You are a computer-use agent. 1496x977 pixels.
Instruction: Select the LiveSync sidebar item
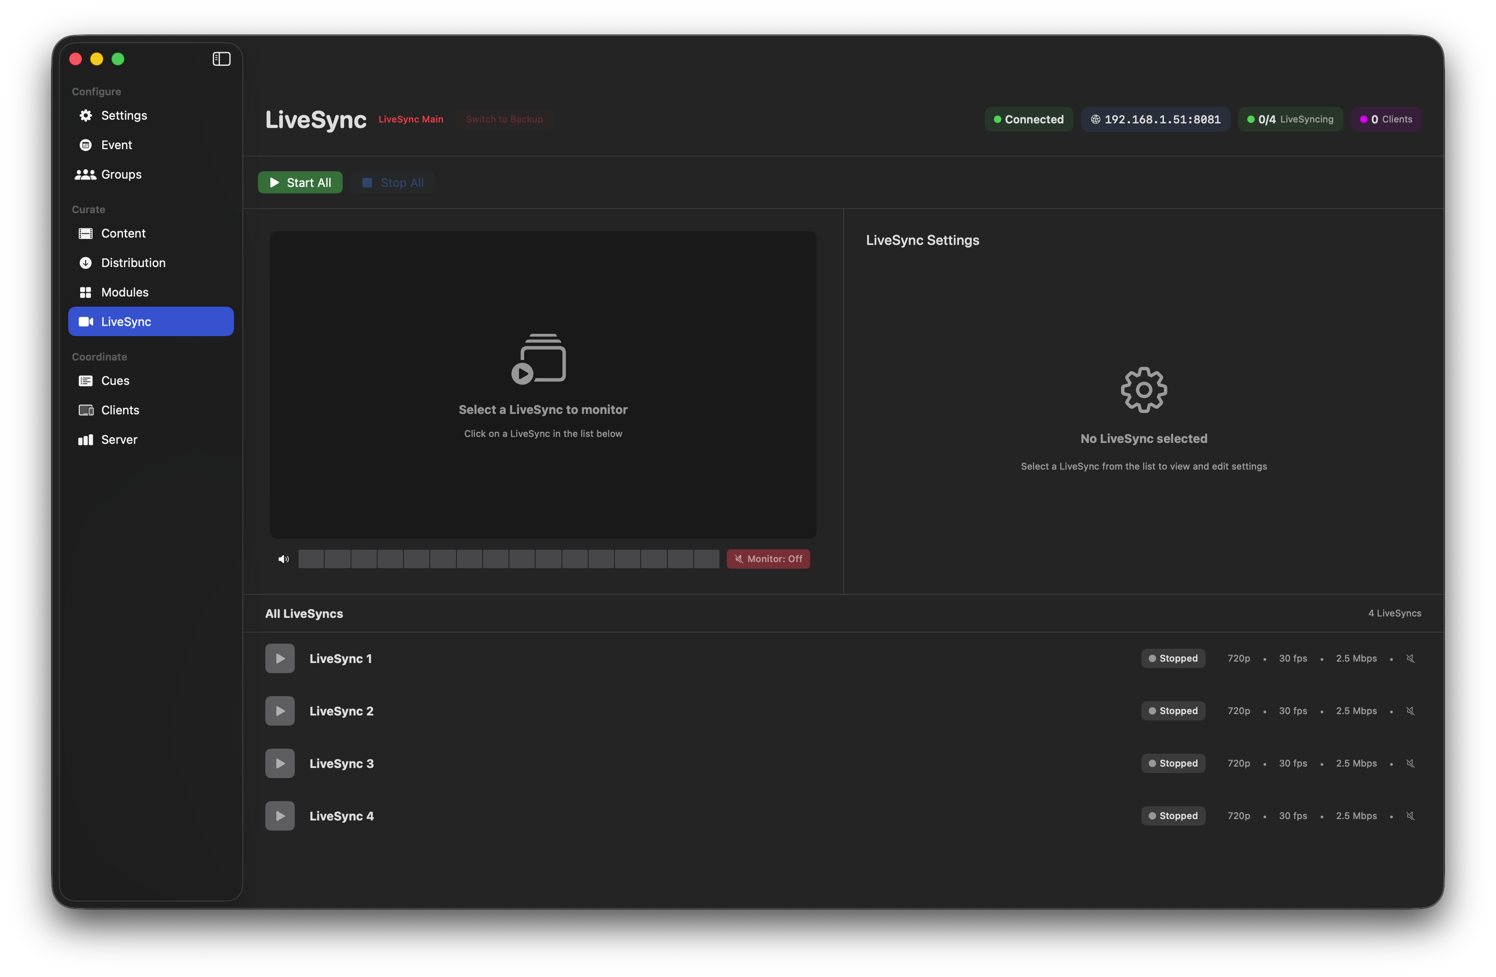[151, 322]
